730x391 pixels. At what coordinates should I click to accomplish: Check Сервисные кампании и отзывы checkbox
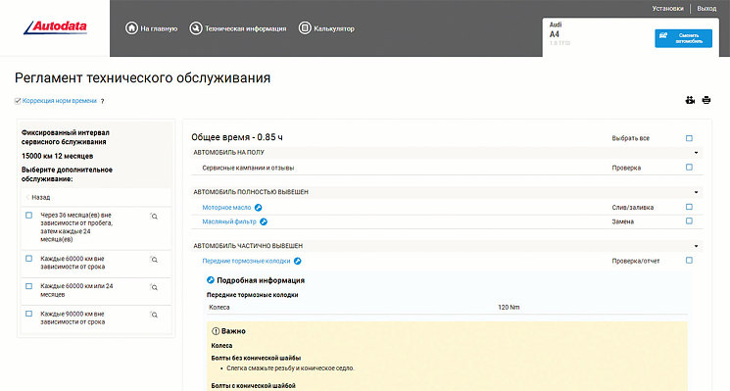pyautogui.click(x=689, y=168)
